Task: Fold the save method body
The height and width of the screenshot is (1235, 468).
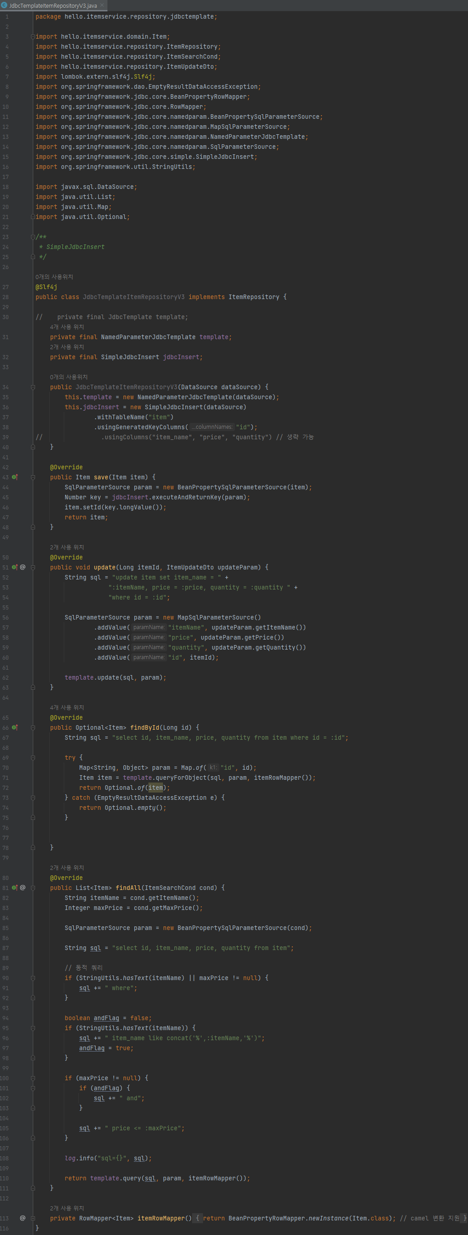Action: pyautogui.click(x=33, y=477)
